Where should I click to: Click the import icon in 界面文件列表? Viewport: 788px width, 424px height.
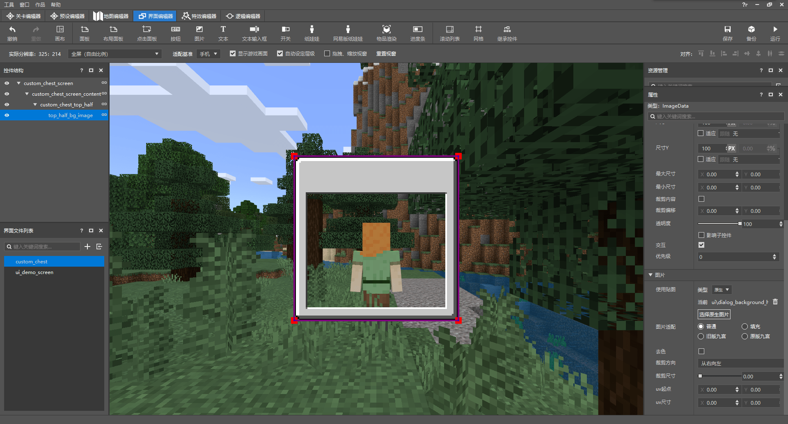(99, 247)
